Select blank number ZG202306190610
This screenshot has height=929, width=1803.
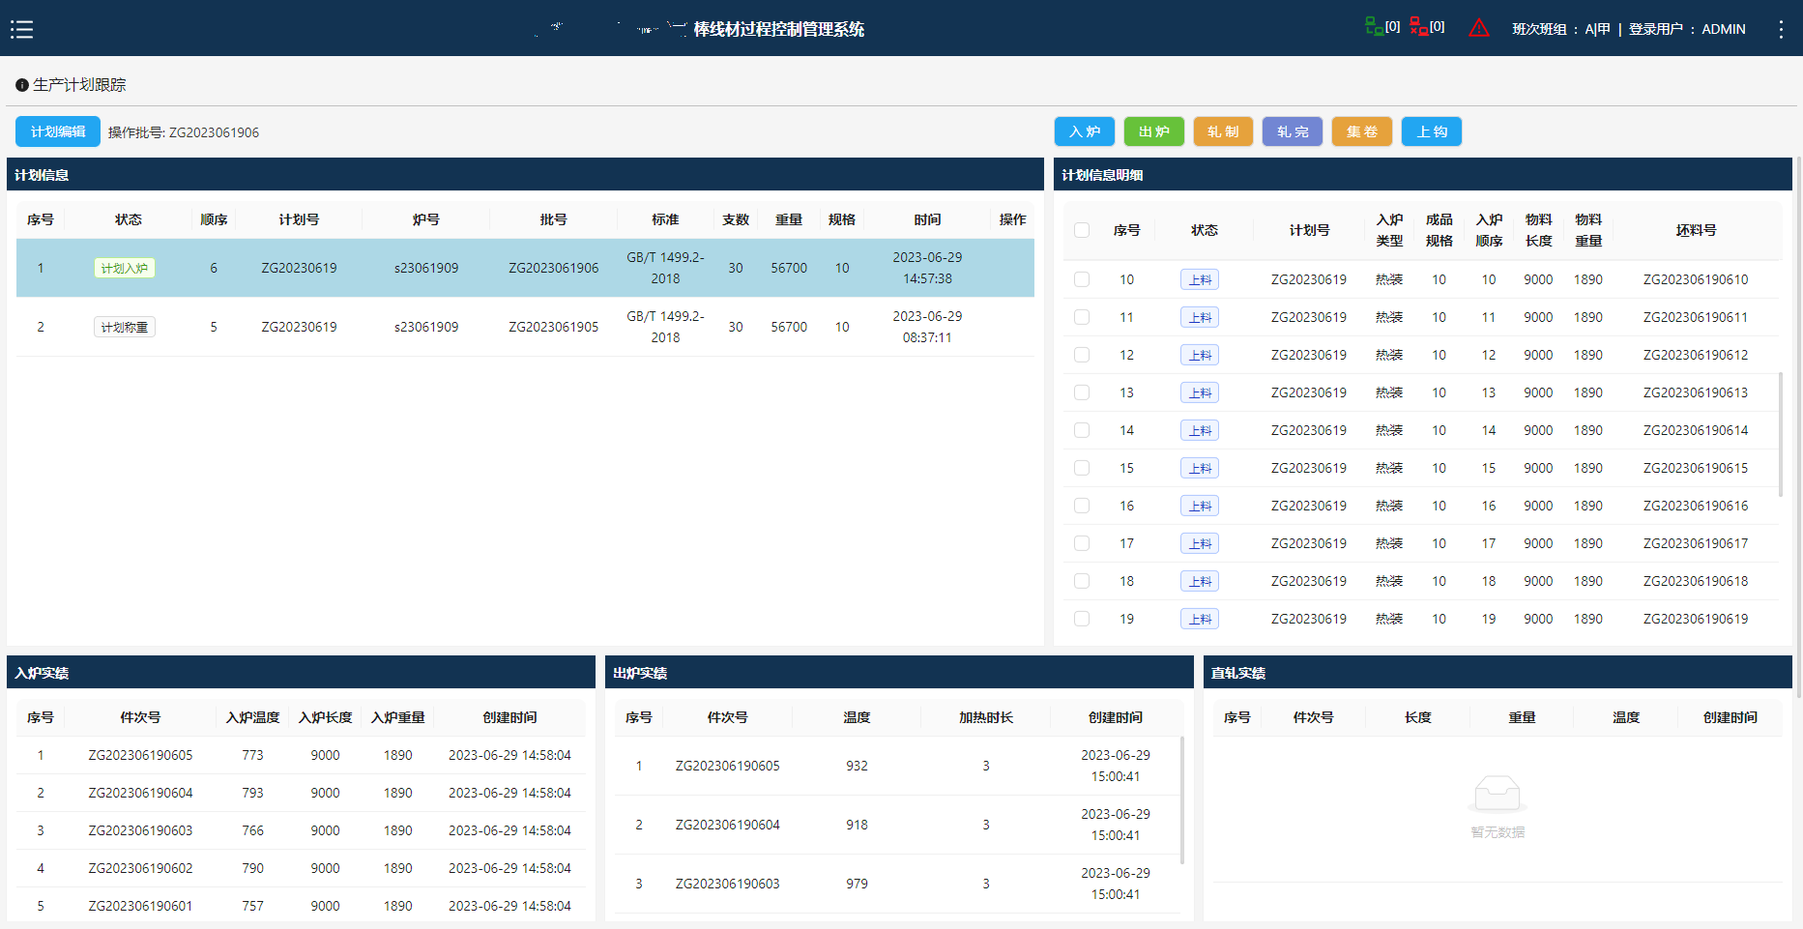click(1696, 279)
